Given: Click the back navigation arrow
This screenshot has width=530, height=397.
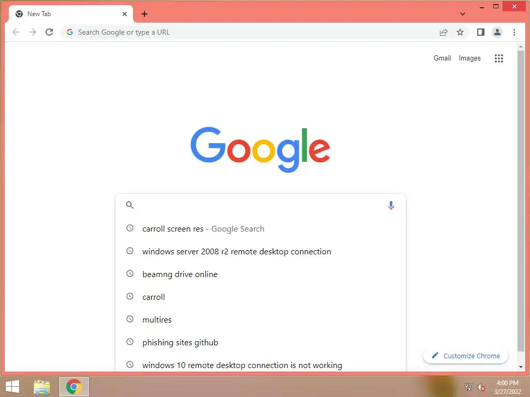Looking at the screenshot, I should click(16, 32).
